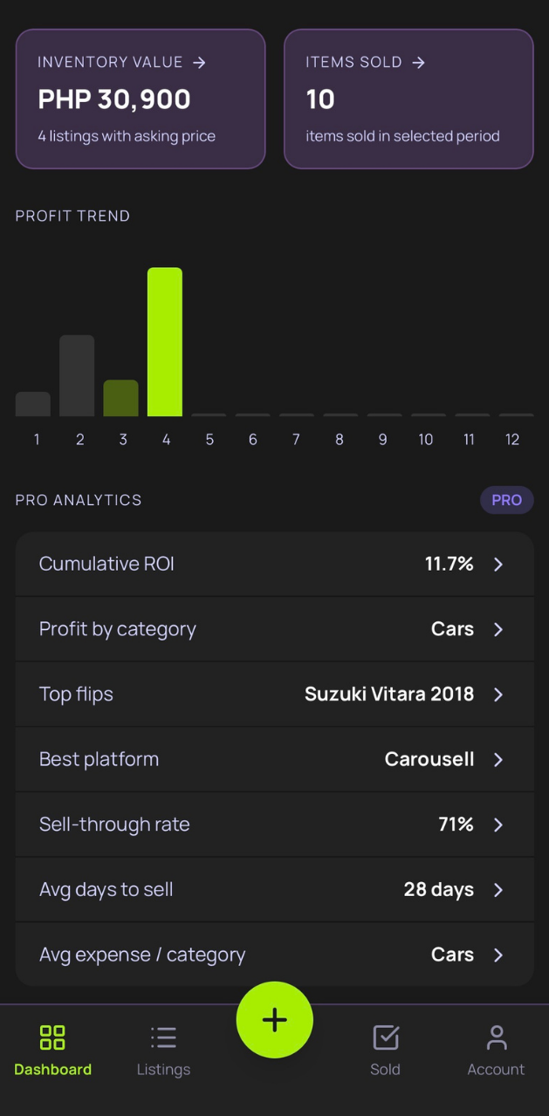Open Account via the profile icon
Screen dimensions: 549x1116
point(496,1037)
